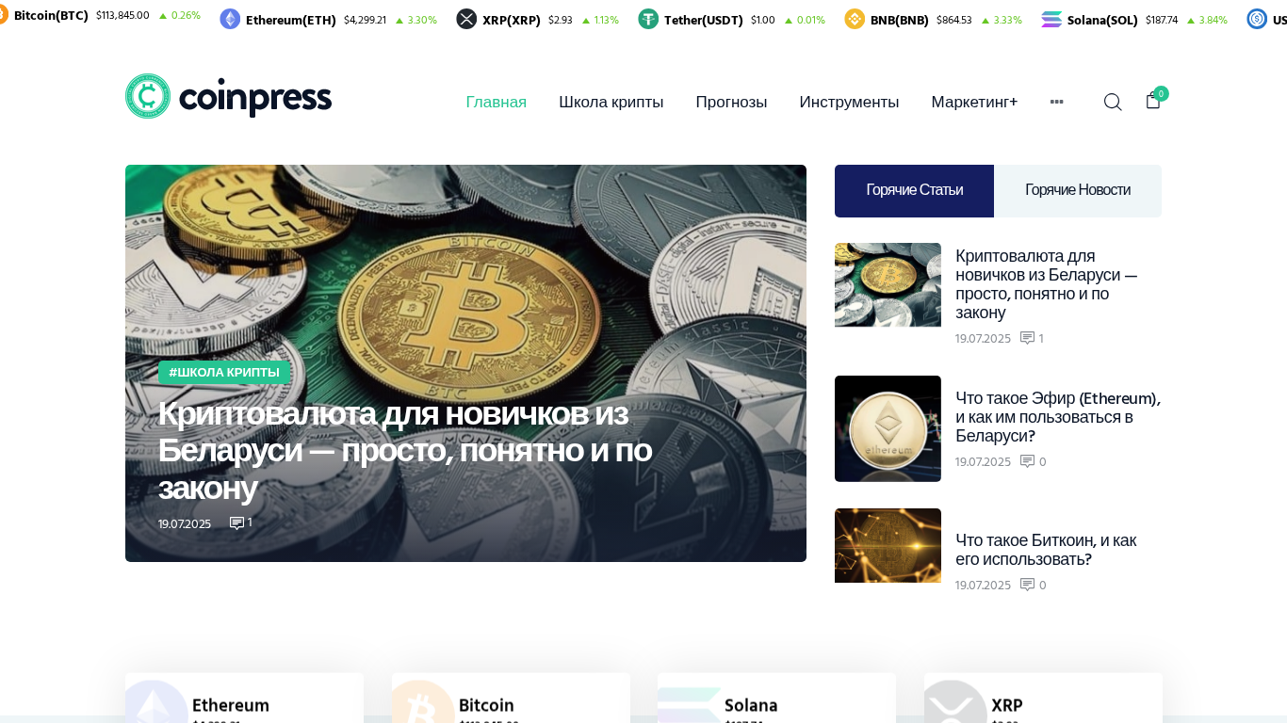This screenshot has height=723, width=1287.
Task: Click the coinpress logo
Action: (x=228, y=96)
